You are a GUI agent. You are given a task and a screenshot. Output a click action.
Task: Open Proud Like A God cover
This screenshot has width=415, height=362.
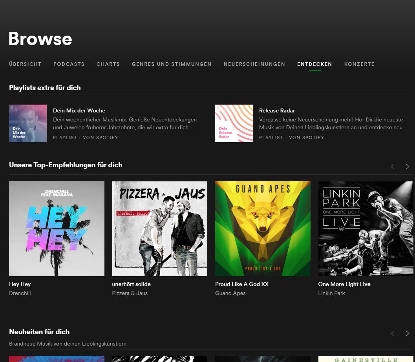click(x=263, y=229)
